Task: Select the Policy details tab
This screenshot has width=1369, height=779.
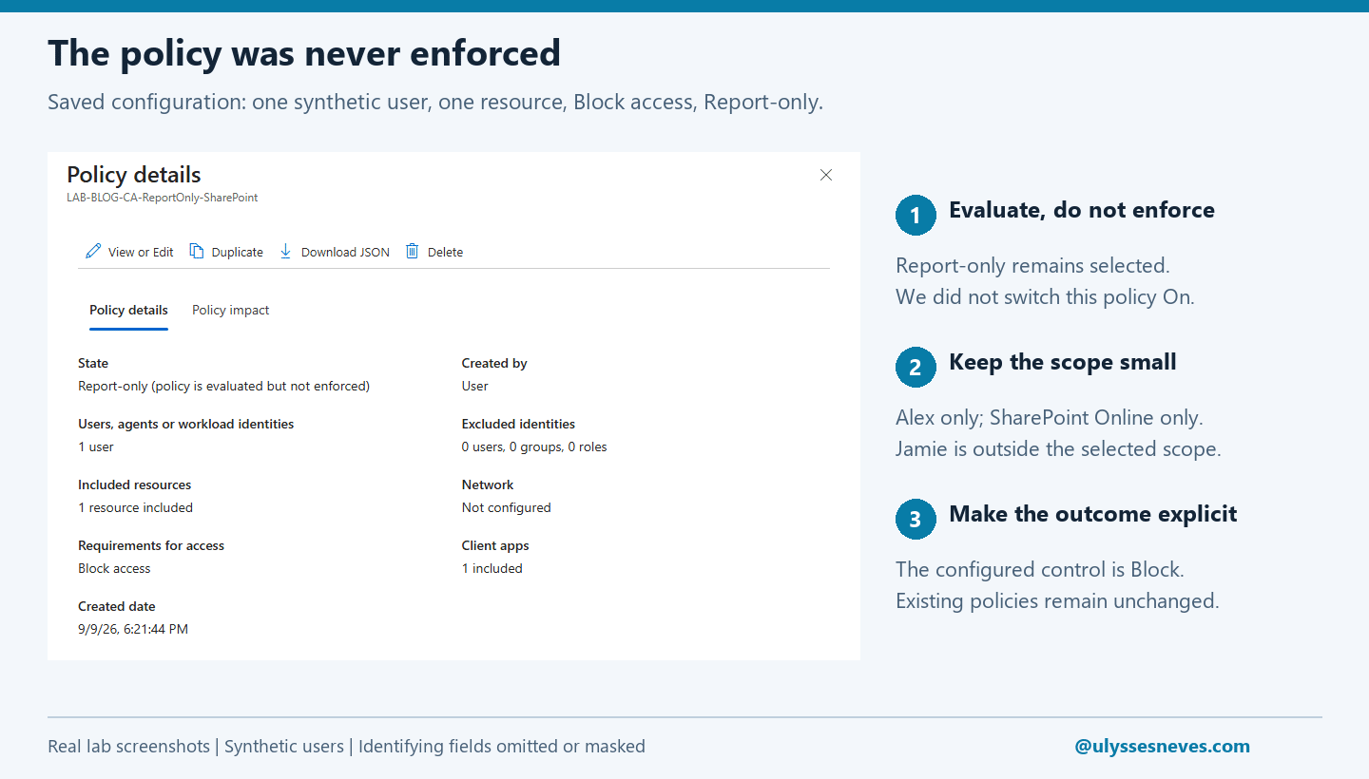Action: (x=128, y=311)
